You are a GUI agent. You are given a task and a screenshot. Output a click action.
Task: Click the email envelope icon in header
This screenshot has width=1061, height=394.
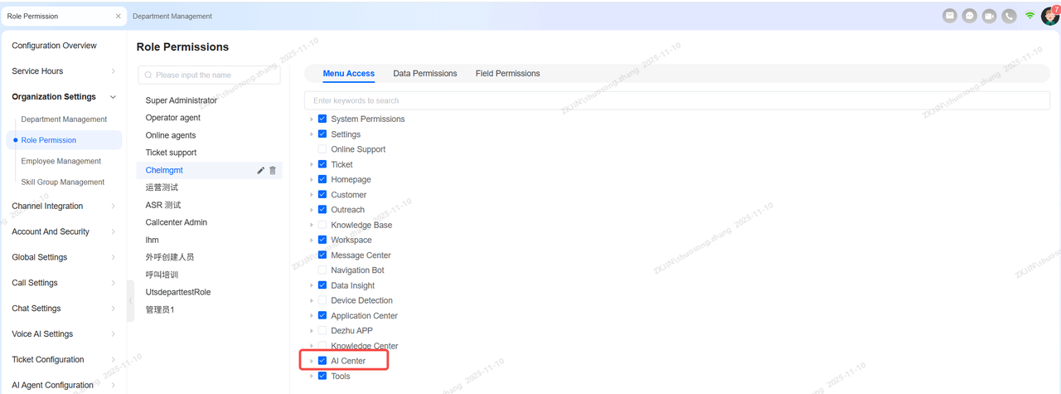tap(950, 16)
